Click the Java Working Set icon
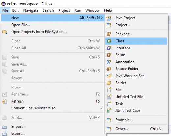 point(109,76)
